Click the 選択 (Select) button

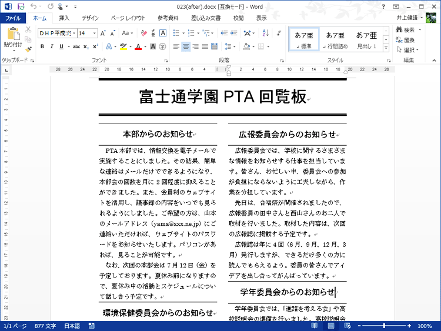[408, 50]
